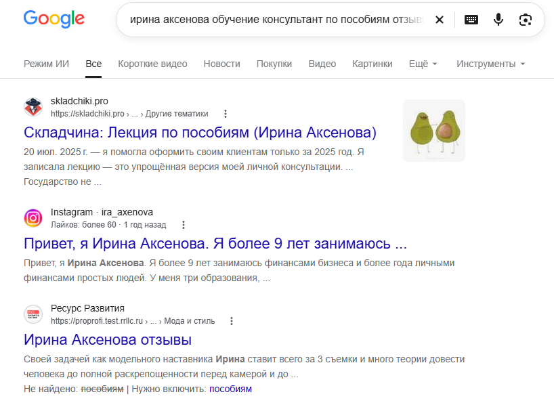Click the skladchiki.pro site name

[79, 101]
